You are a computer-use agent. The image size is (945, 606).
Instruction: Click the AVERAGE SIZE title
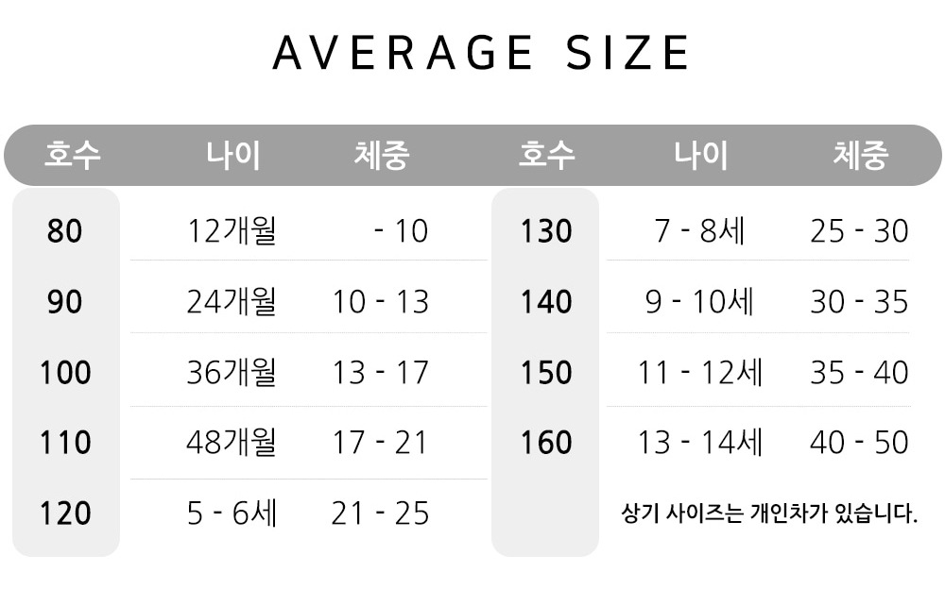pyautogui.click(x=481, y=53)
